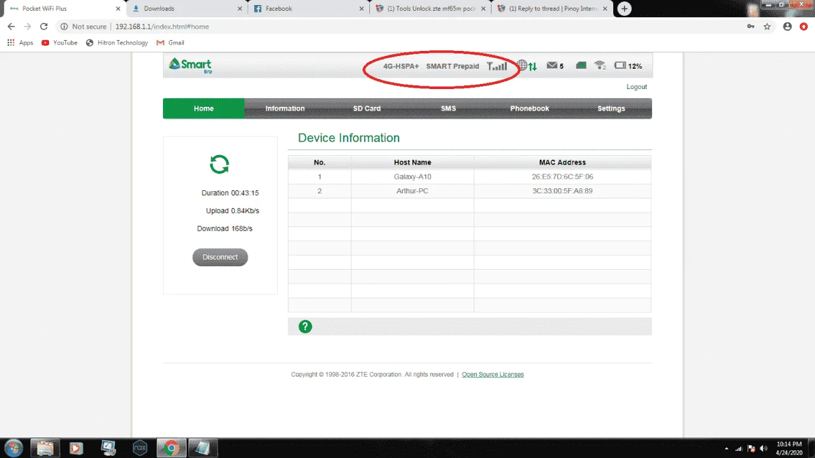
Task: Bookmark this page with the star icon
Action: (x=767, y=27)
